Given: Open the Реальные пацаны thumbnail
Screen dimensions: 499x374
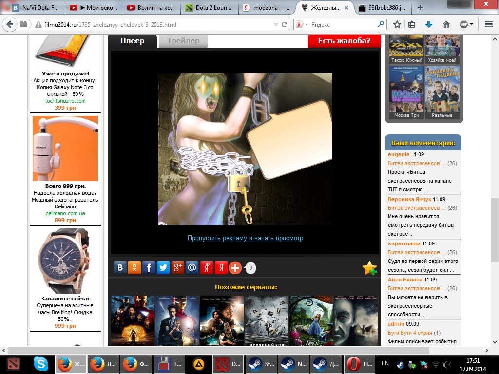Looking at the screenshot, I should 442,93.
